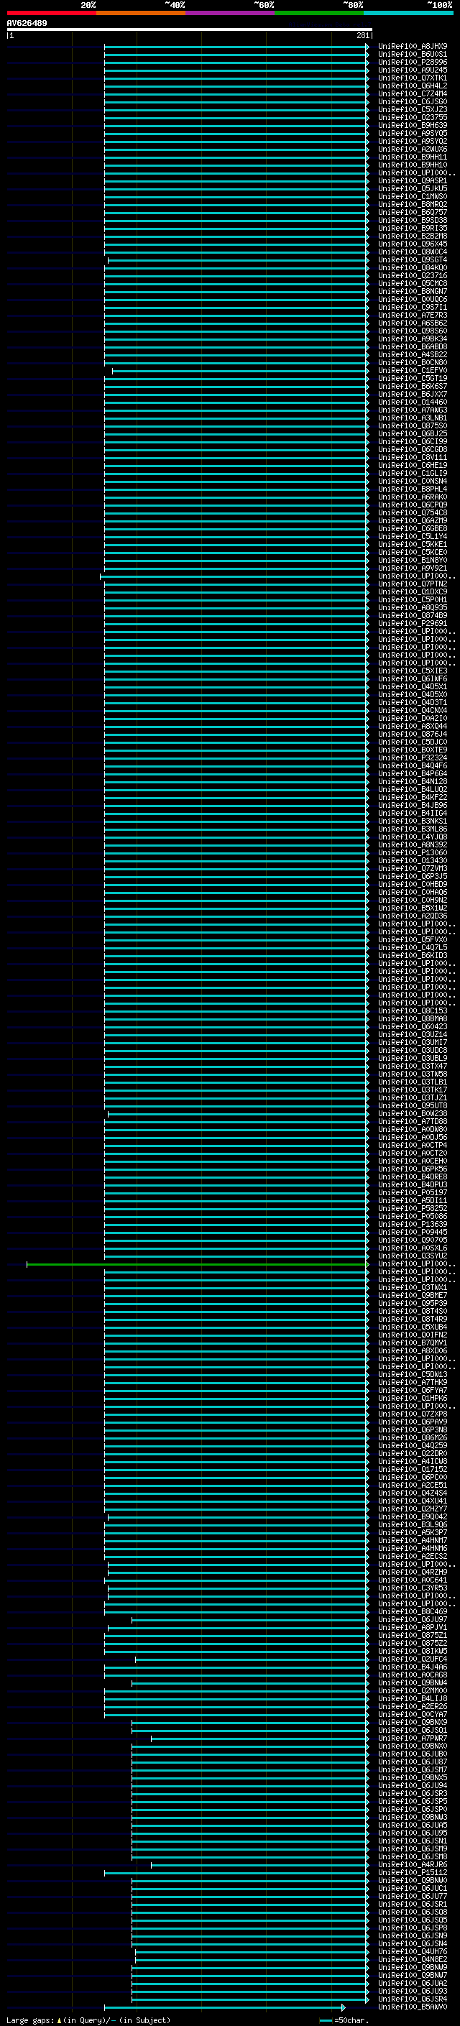Select hit label UniRef100_Q6JSR4

point(413,1999)
